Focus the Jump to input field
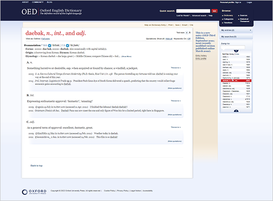This screenshot has width=273, height=201. [233, 47]
